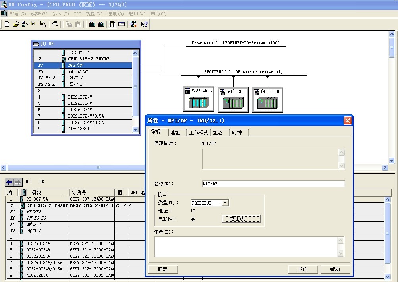398x282 pixels.
Task: Toggle the hardware Catalog icon
Action: [x=113, y=24]
